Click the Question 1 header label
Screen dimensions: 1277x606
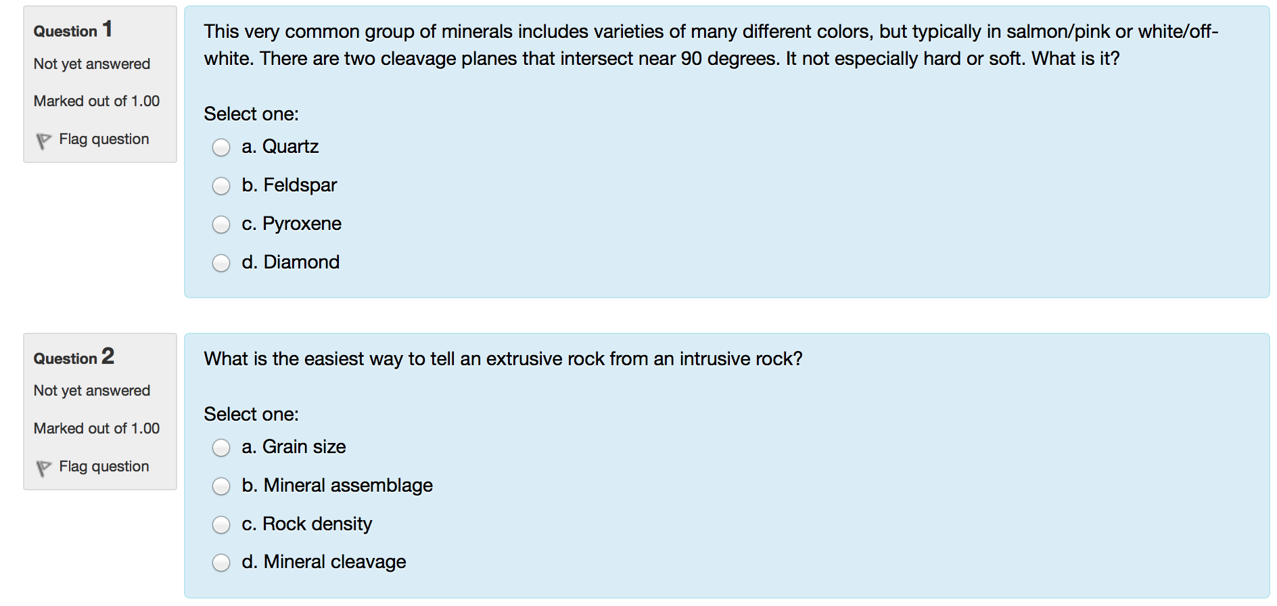coord(73,30)
